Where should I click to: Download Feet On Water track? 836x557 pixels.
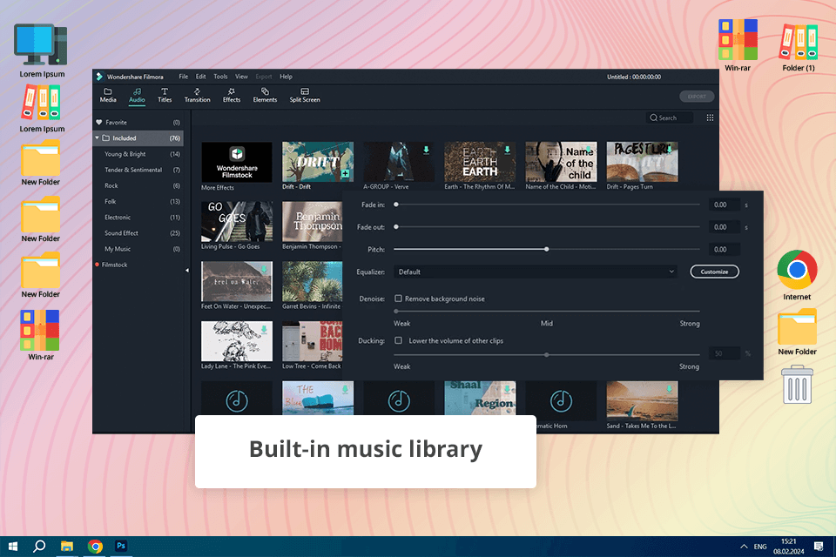264,270
